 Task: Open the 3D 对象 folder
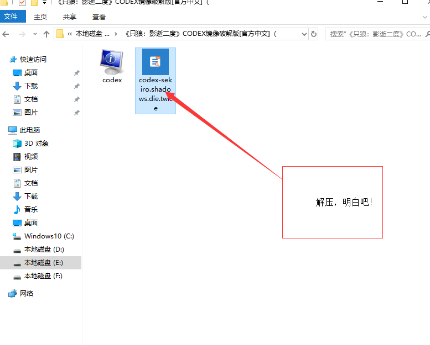click(x=36, y=144)
